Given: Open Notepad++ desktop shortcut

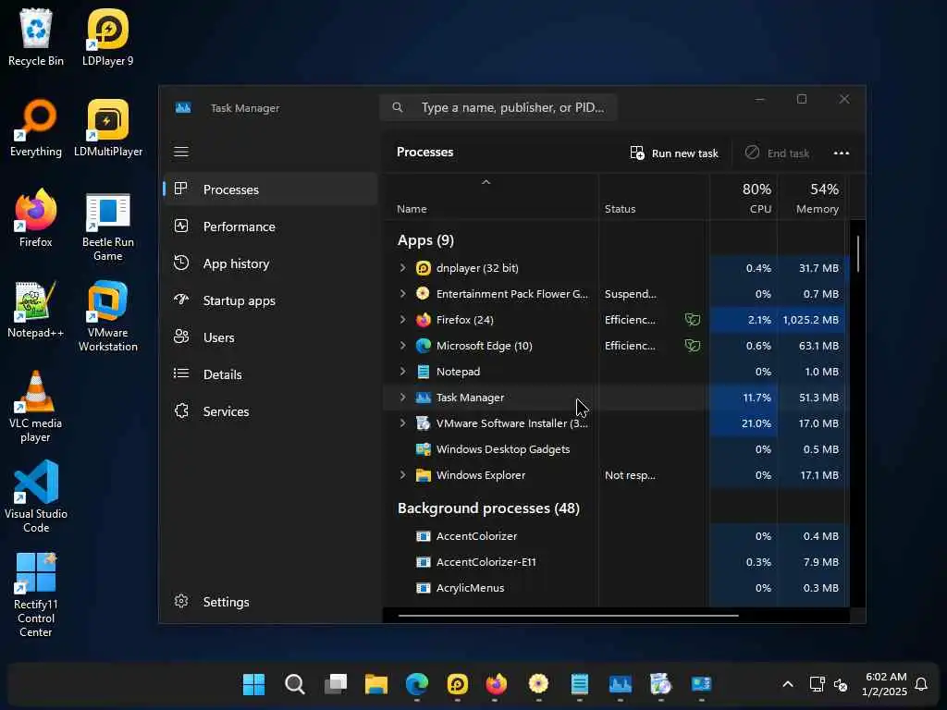Looking at the screenshot, I should click(36, 309).
